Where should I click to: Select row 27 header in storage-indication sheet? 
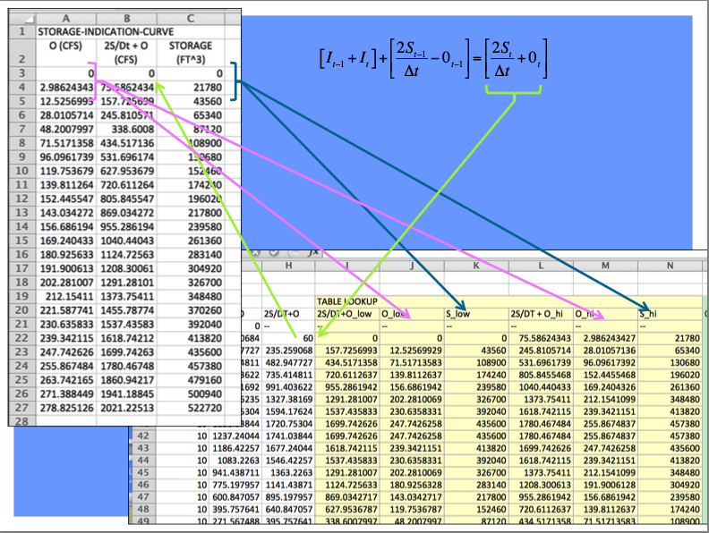click(22, 408)
